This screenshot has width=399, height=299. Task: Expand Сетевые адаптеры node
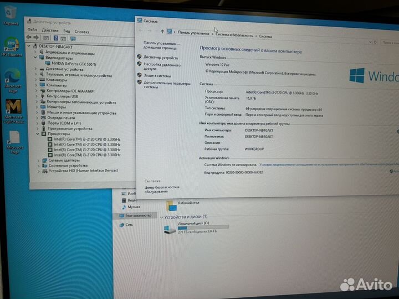38,161
